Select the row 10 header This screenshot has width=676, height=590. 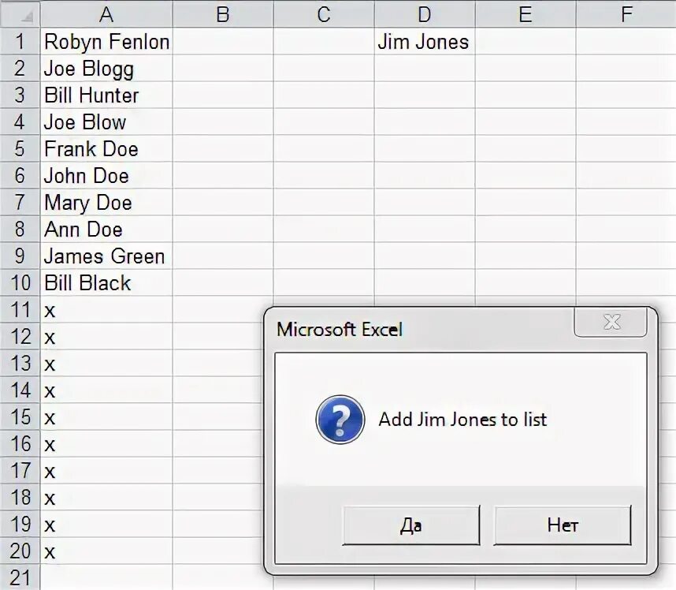coord(20,282)
